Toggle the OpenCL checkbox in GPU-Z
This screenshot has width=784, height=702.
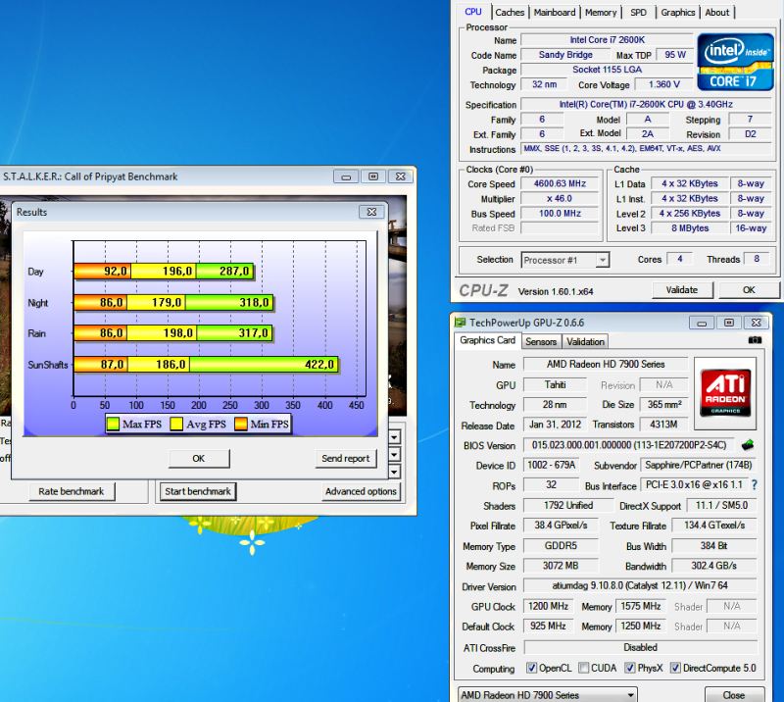point(531,668)
